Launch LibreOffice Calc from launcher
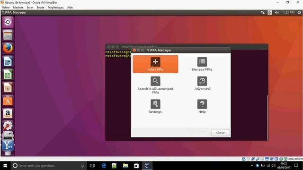The image size is (303, 170). 8,75
